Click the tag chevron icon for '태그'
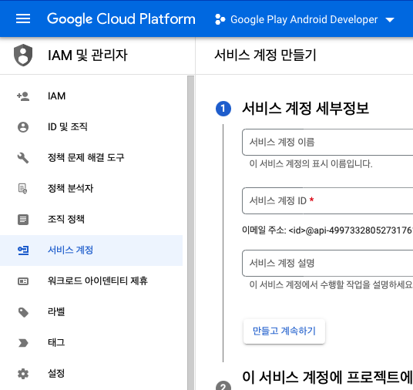413x390 pixels. tap(23, 343)
